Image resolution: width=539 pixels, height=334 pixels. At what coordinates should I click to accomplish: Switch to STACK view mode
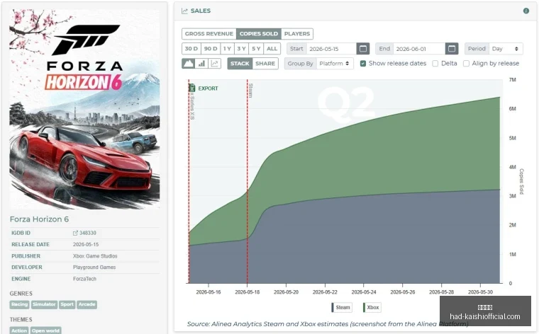[x=240, y=64]
